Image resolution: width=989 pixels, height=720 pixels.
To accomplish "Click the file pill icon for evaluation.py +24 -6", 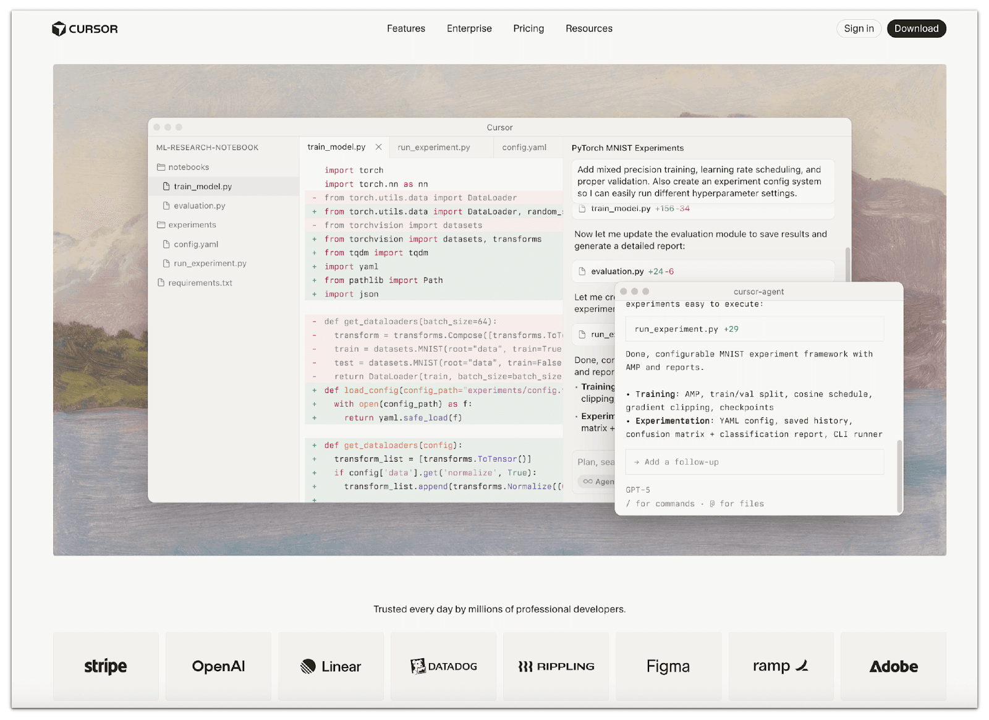I will (582, 271).
